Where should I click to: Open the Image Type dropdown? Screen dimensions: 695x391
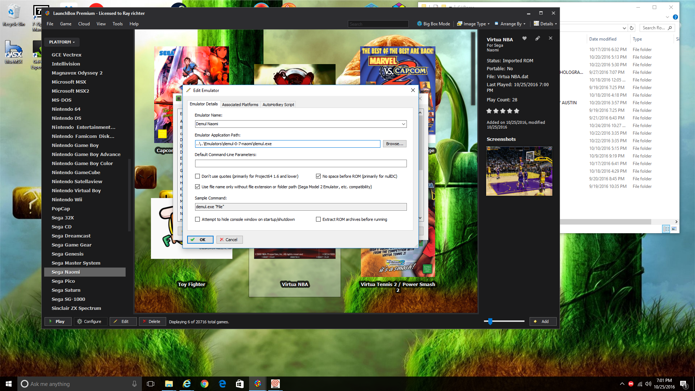tap(473, 24)
